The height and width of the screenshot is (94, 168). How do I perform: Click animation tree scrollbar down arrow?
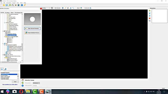pyautogui.click(x=22, y=61)
